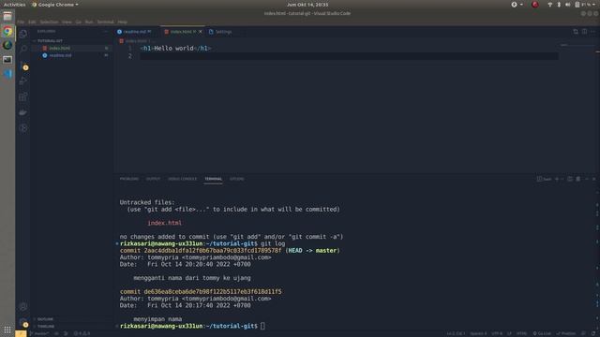Select the Terminal panel tab
The image size is (600, 337).
pyautogui.click(x=213, y=179)
